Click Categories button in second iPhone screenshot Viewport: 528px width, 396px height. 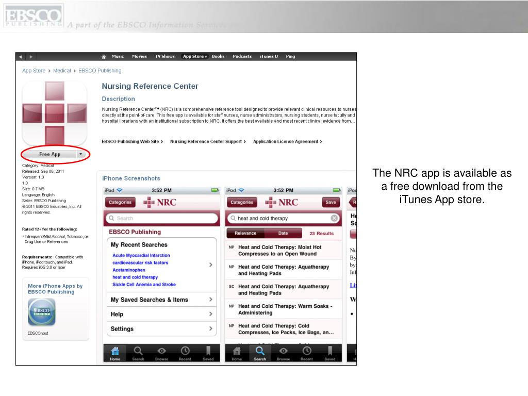point(242,202)
